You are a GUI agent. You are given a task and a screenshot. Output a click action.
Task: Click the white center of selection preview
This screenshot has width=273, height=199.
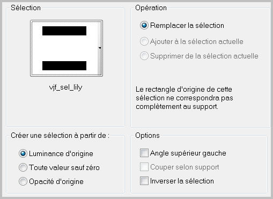click(x=64, y=48)
